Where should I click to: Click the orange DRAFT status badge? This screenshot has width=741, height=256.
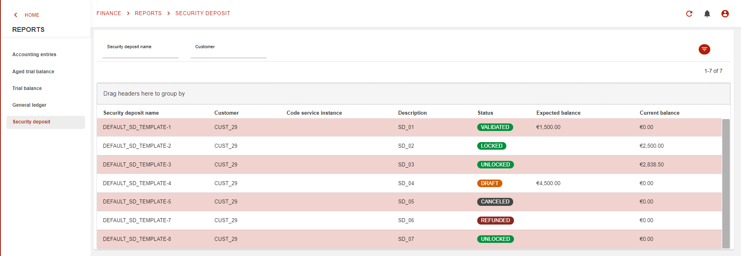[x=489, y=184]
